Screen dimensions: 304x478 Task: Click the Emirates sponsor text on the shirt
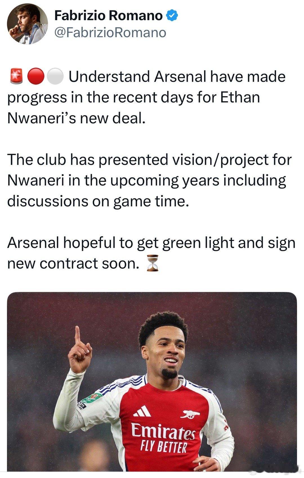164,432
